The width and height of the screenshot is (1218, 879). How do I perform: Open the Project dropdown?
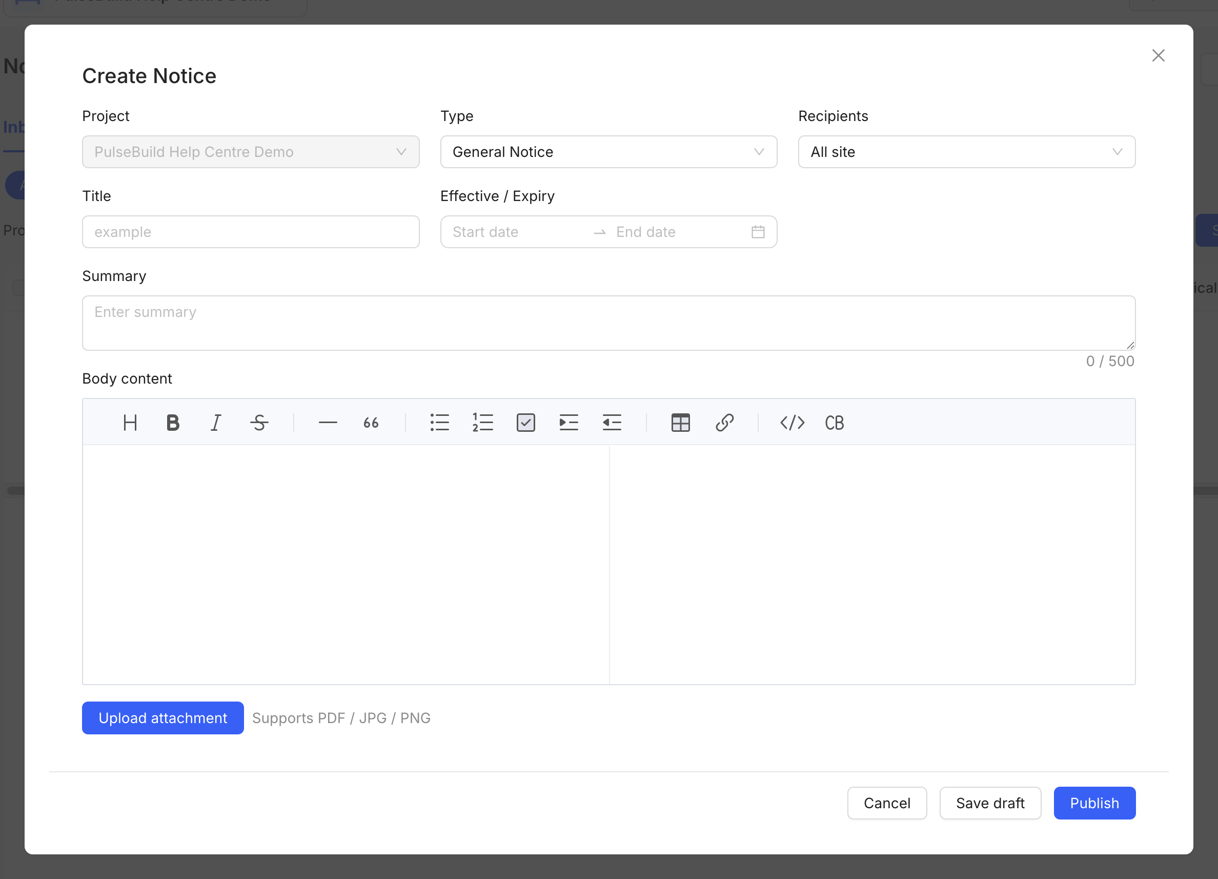click(x=251, y=152)
